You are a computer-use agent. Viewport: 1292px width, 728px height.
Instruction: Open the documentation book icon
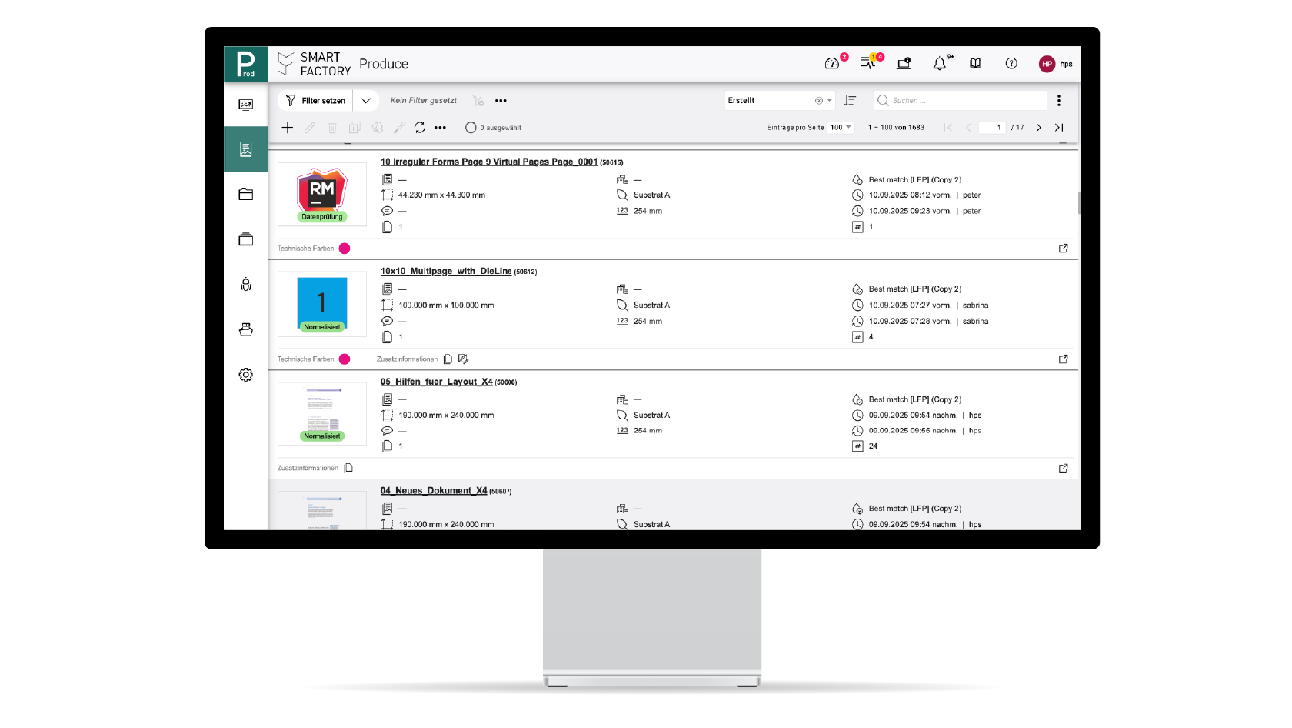[975, 64]
